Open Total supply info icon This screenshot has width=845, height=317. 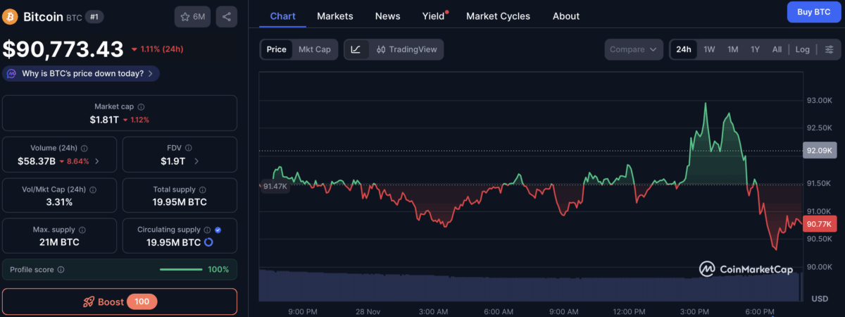(x=203, y=189)
